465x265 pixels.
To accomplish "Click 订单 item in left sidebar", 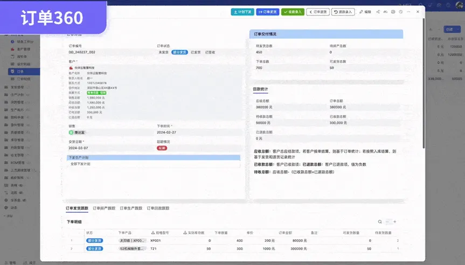I will 20,71.
